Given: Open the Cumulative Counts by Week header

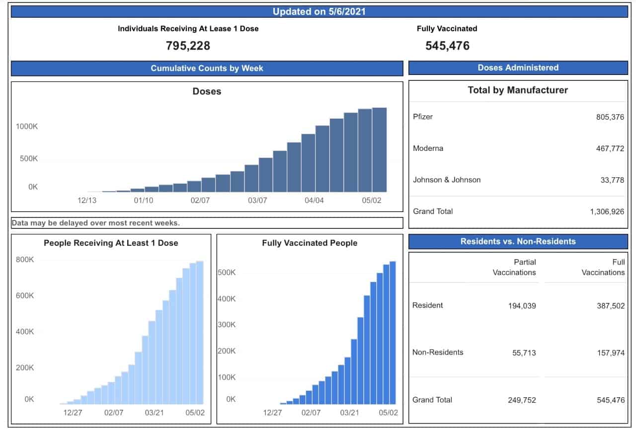Looking at the screenshot, I should coord(207,68).
